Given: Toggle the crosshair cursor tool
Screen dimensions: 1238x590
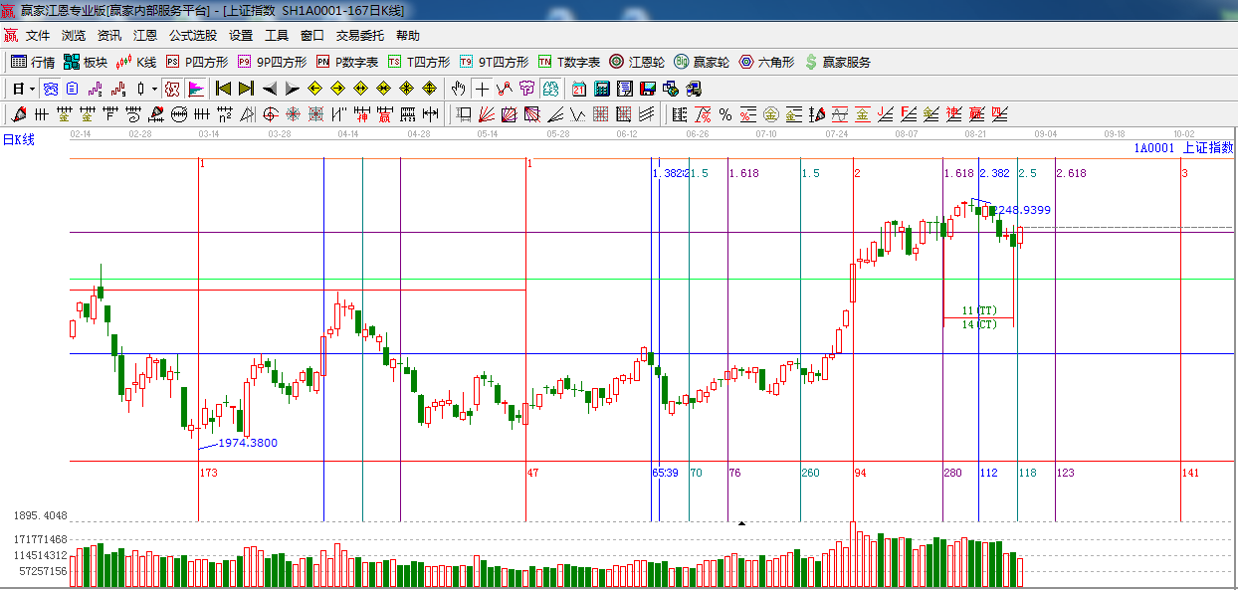Looking at the screenshot, I should point(482,89).
